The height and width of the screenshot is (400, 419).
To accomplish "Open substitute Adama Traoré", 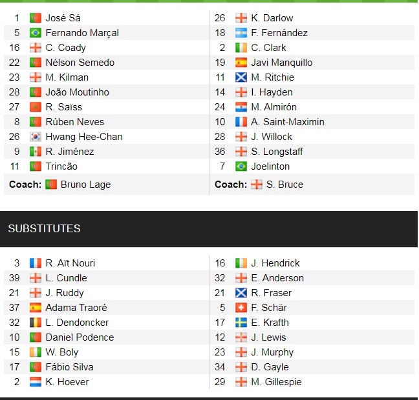I will pos(76,308).
